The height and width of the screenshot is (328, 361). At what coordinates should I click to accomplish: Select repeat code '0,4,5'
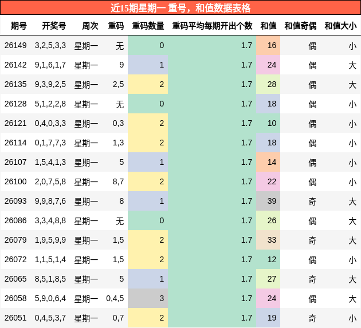(x=115, y=298)
